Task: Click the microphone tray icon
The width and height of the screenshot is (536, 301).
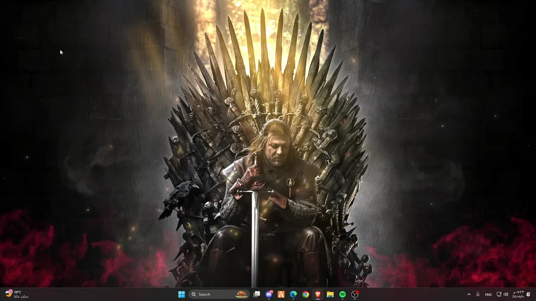Action: 478,294
